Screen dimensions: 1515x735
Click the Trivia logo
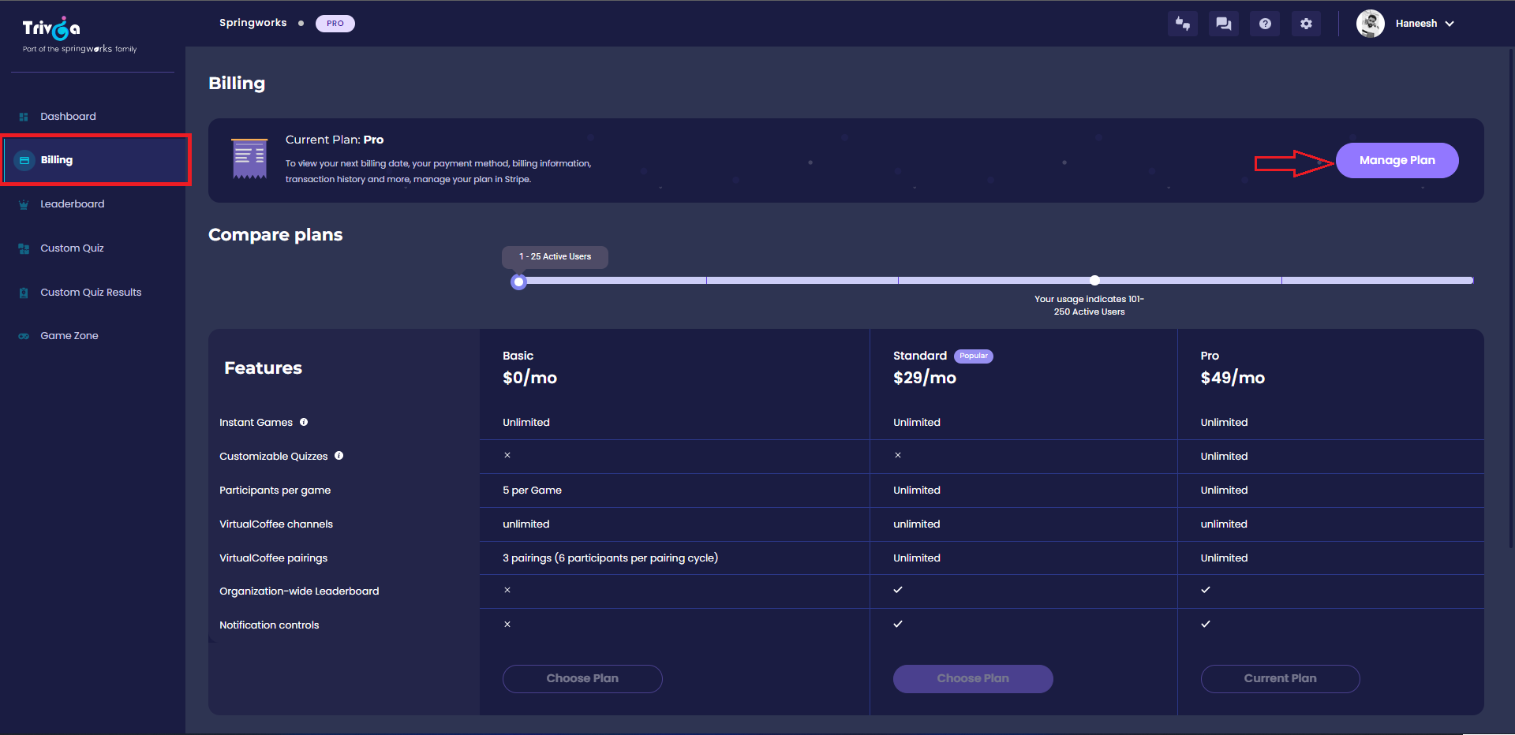click(x=51, y=29)
